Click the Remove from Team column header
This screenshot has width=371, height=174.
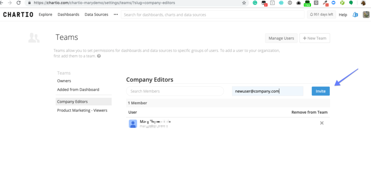coord(309,112)
